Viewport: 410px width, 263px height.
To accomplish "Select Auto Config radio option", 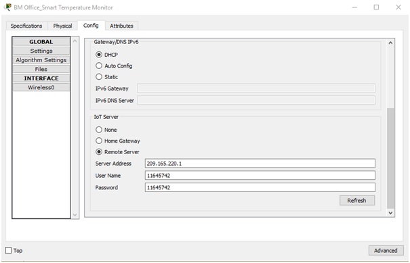I will pyautogui.click(x=99, y=66).
